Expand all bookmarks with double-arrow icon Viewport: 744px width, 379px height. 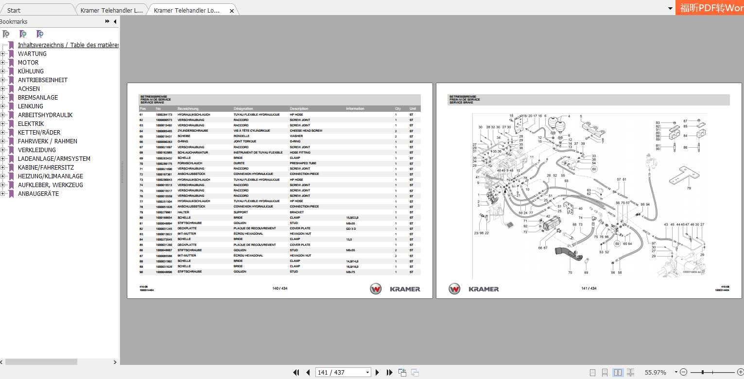coord(107,21)
